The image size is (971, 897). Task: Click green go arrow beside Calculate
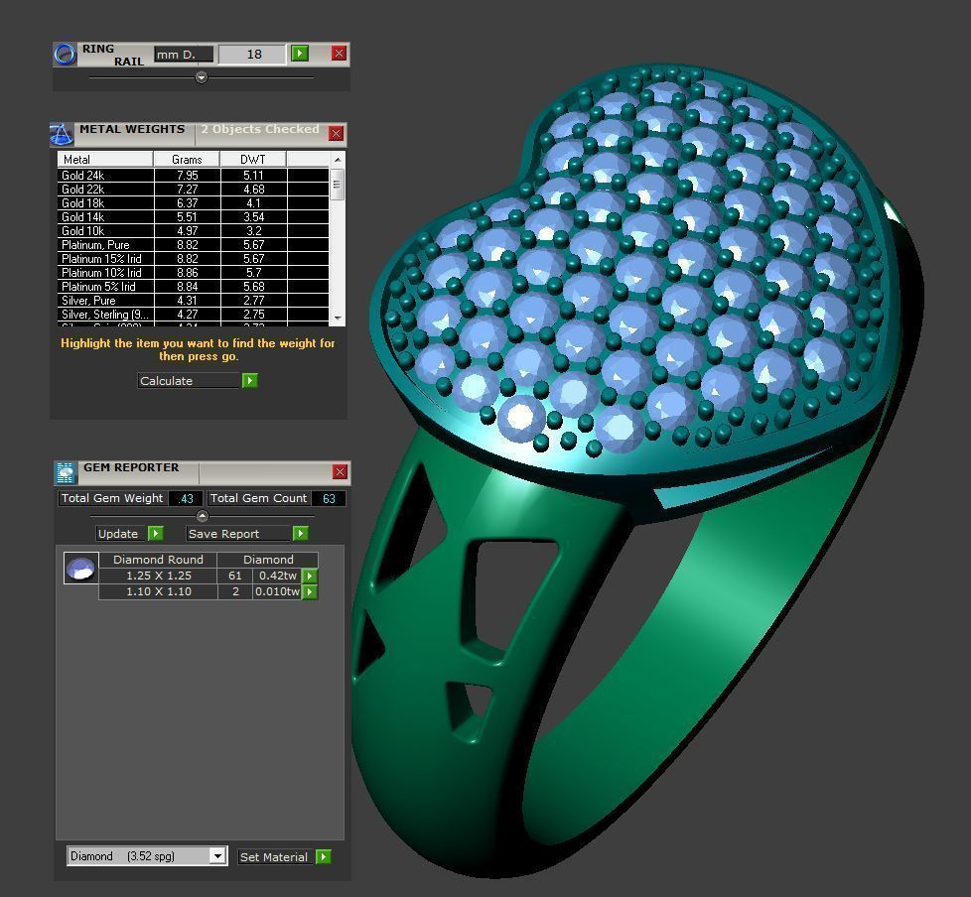249,381
